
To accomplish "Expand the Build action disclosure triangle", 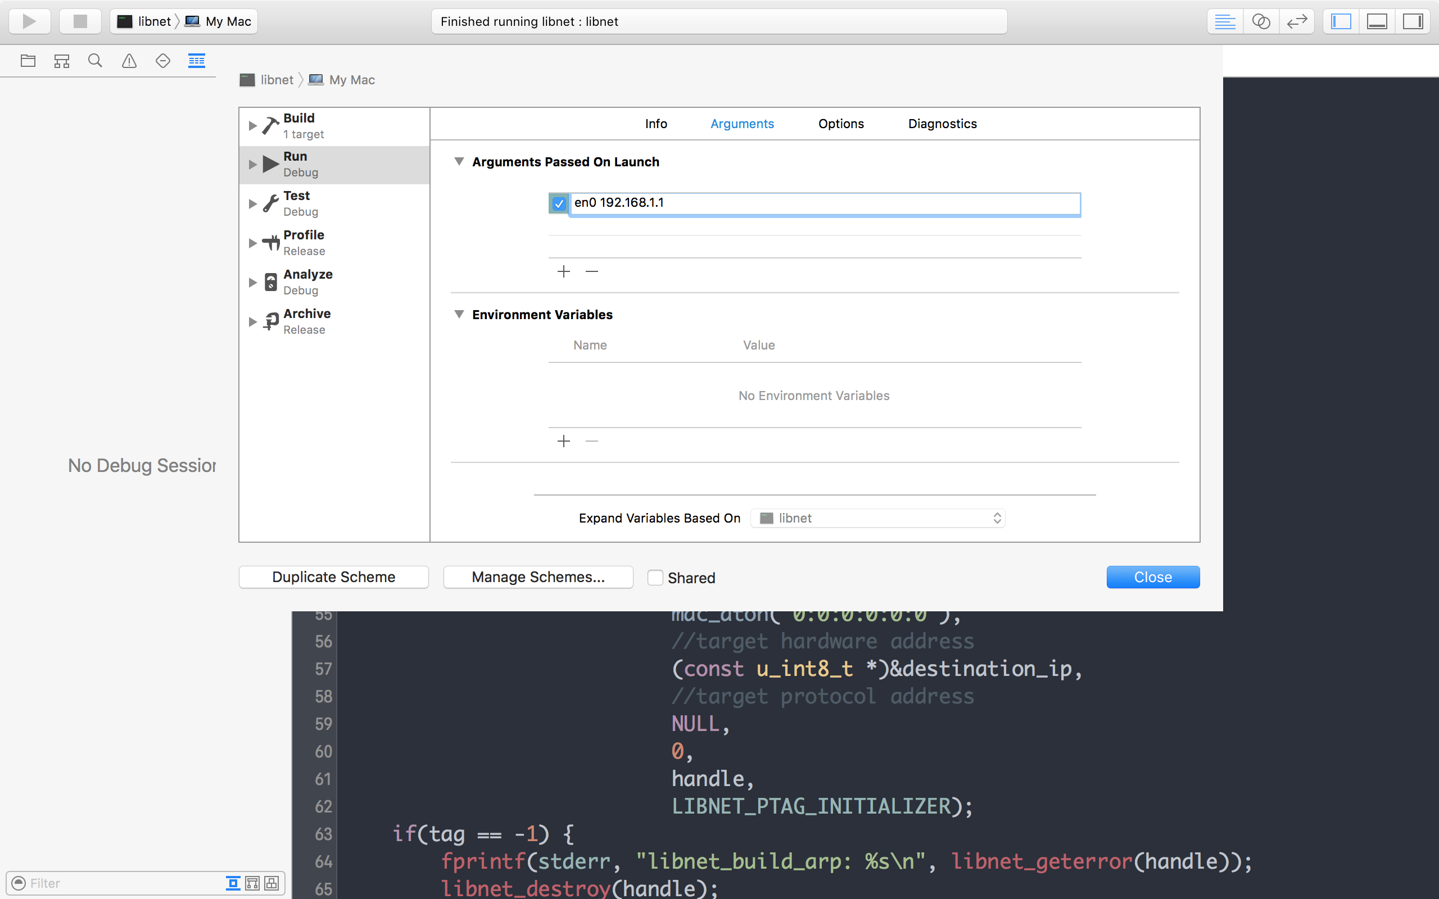I will [x=253, y=125].
